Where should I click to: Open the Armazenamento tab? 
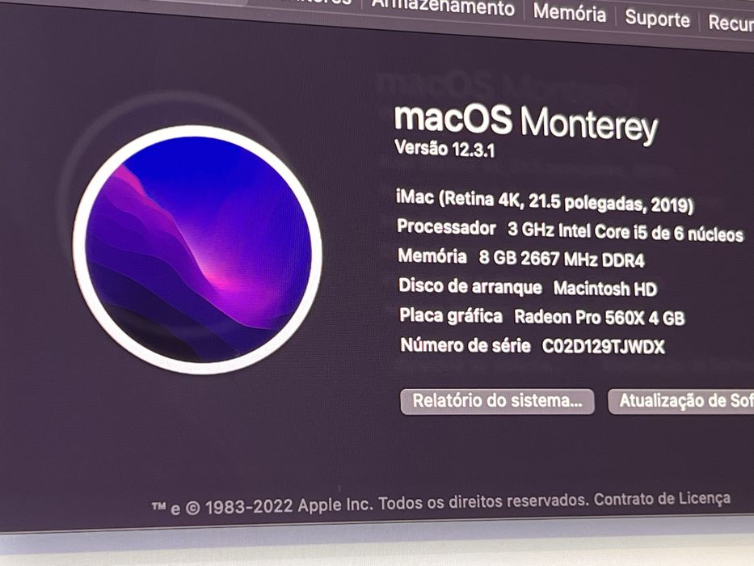click(443, 7)
